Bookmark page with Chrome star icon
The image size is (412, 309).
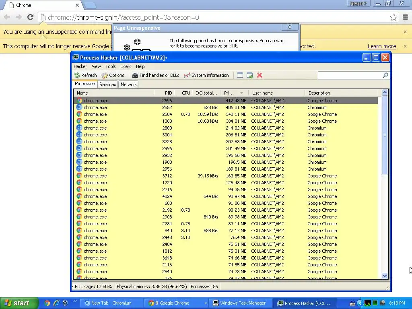393,17
